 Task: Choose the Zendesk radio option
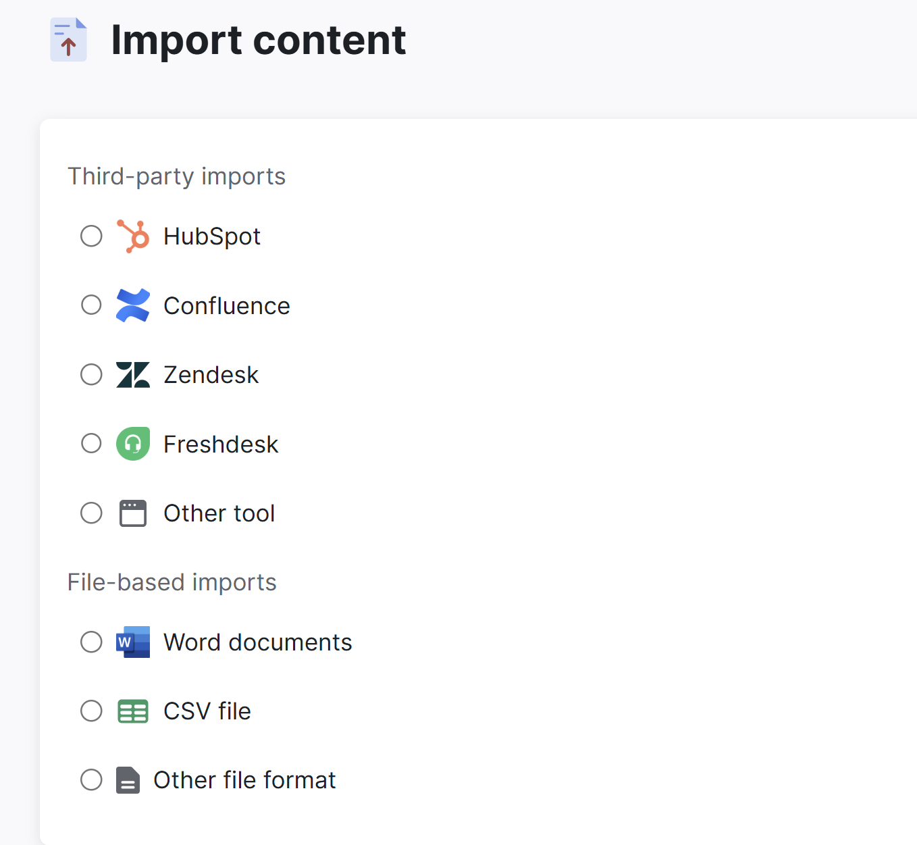(x=91, y=375)
